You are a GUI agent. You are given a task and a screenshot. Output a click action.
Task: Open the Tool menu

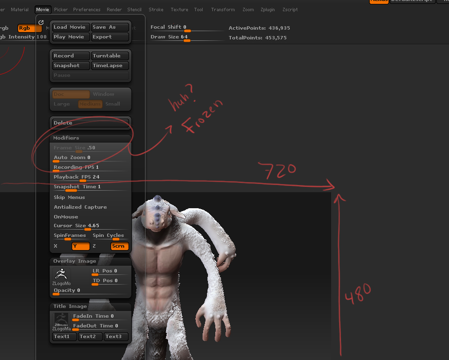(198, 9)
